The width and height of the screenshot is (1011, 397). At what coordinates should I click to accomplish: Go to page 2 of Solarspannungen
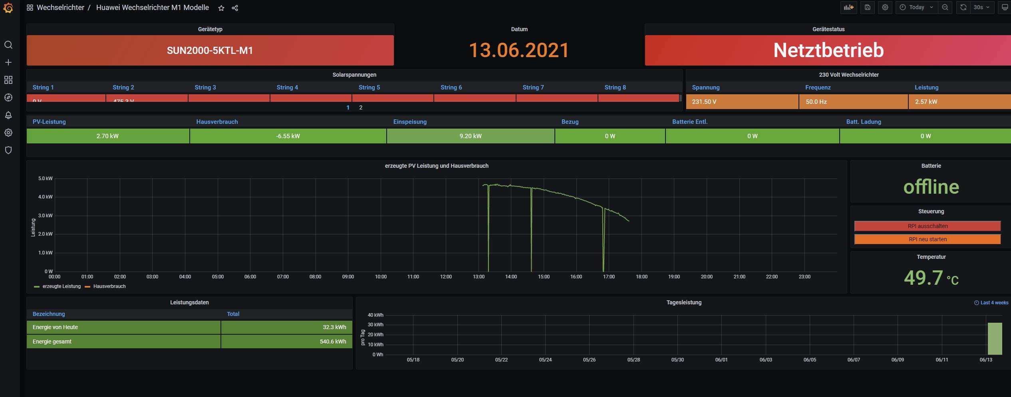tap(361, 107)
